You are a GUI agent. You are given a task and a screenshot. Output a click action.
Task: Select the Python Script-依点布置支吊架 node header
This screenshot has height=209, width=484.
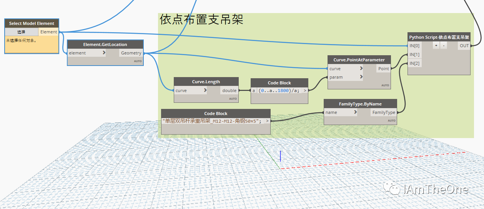tap(439, 37)
